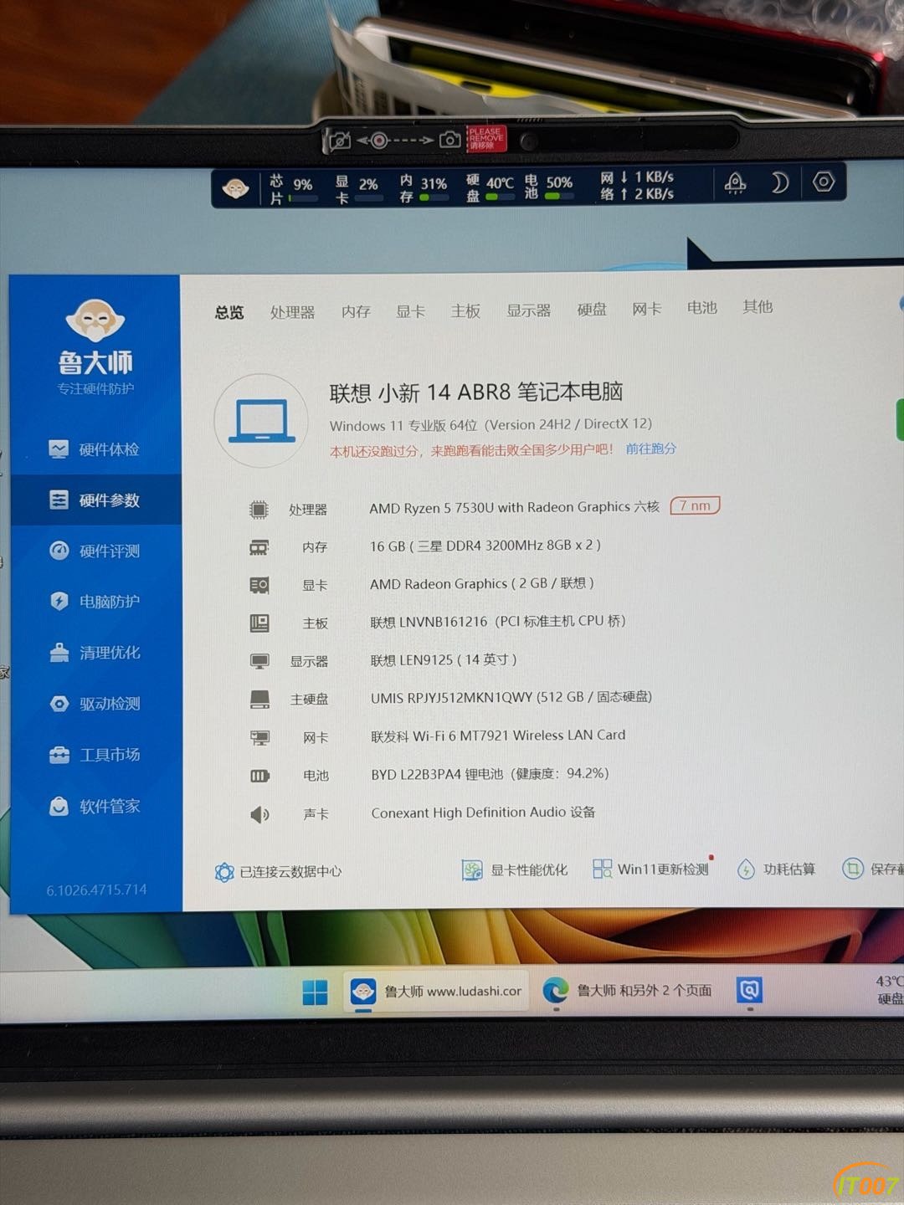Click the 联想 小新 14 ABR8 model title
This screenshot has height=1205, width=904.
pos(476,392)
